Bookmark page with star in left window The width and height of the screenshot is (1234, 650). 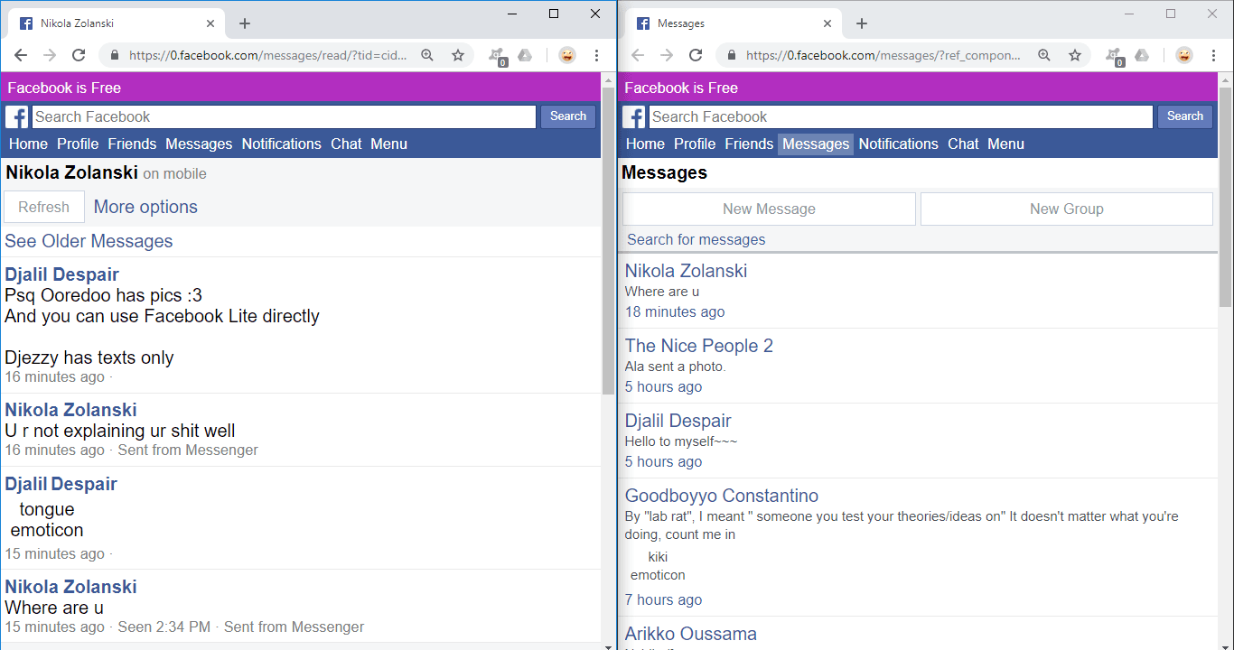(x=458, y=55)
